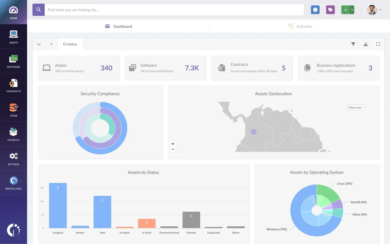Image resolution: width=390 pixels, height=244 pixels.
Task: Go to Contracts in sidebar
Action: pos(13,85)
